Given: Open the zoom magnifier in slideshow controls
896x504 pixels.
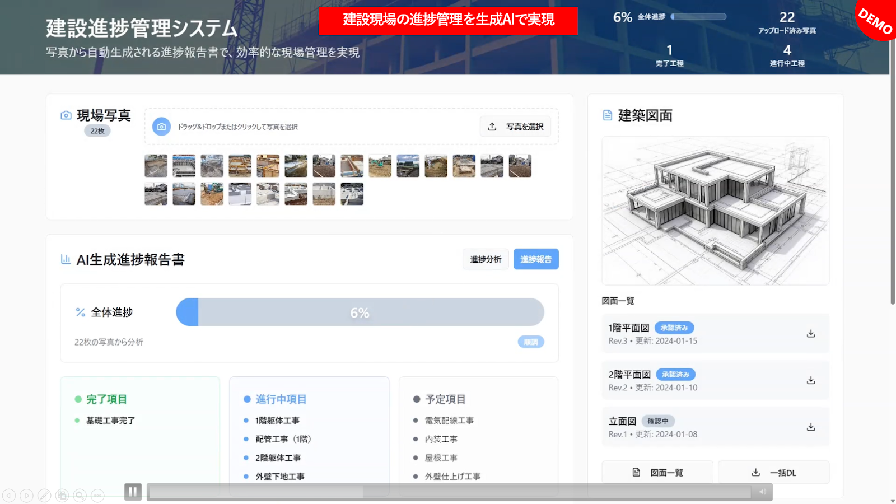Looking at the screenshot, I should tap(80, 496).
